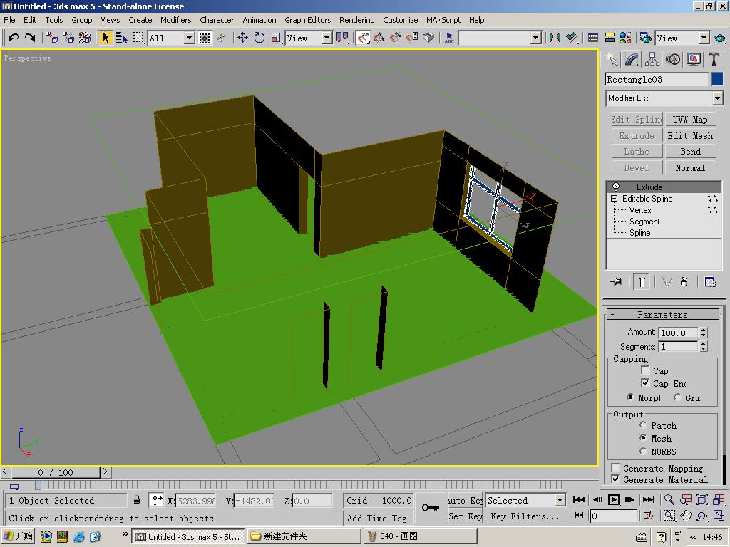Choose the Select and Rotate tool

259,38
